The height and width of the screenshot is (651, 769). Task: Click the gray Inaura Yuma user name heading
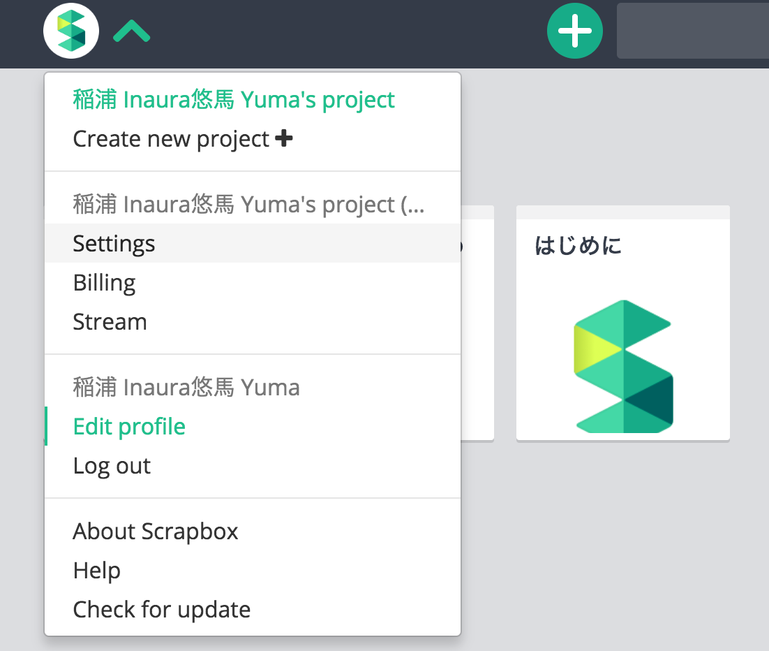pyautogui.click(x=186, y=387)
